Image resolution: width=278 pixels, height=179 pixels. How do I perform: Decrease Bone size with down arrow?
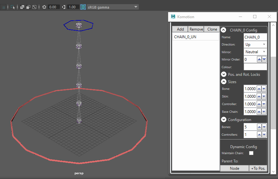click(264, 89)
